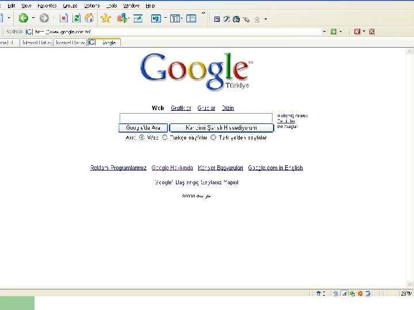Open the Grafikler search link

(x=181, y=108)
